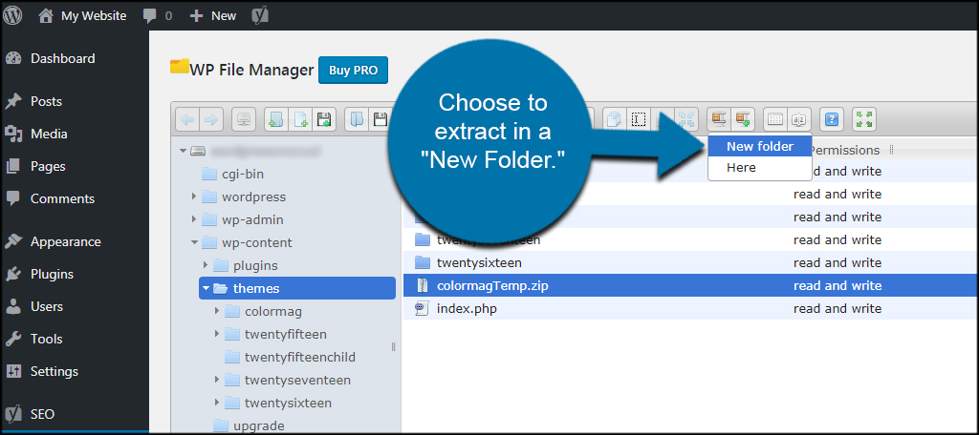This screenshot has width=979, height=435.
Task: Click the Open toolbar icon
Action: 356,119
